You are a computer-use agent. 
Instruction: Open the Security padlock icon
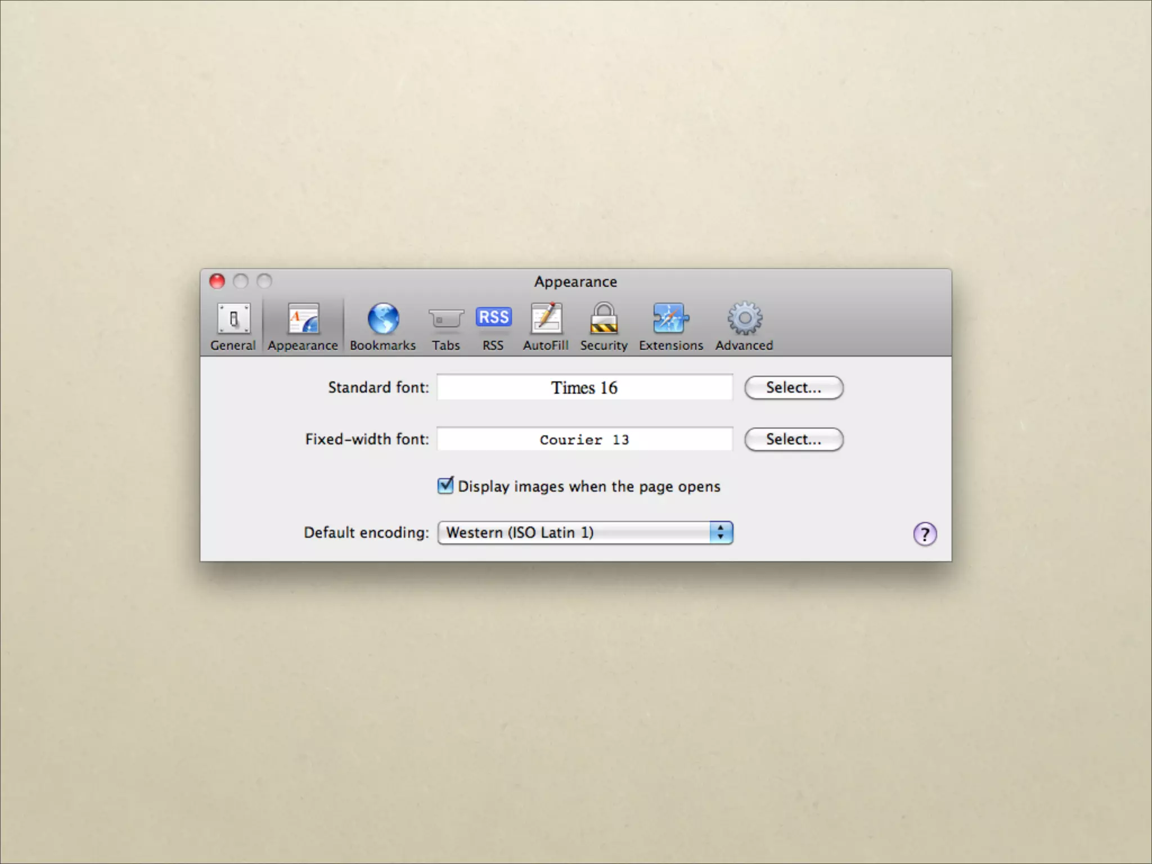coord(604,319)
